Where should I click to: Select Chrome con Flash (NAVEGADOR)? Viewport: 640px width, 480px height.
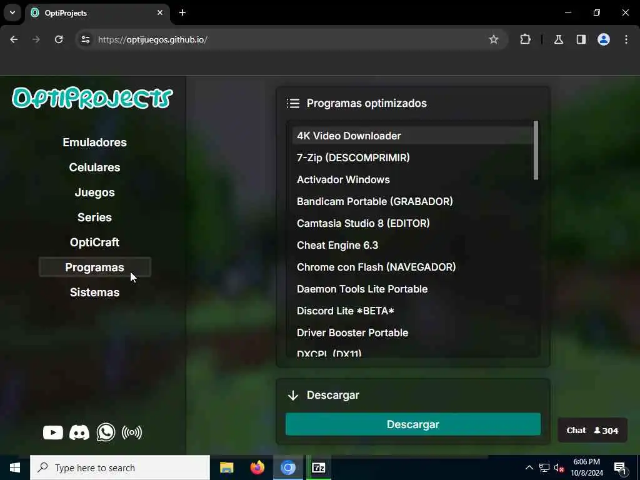click(412, 267)
